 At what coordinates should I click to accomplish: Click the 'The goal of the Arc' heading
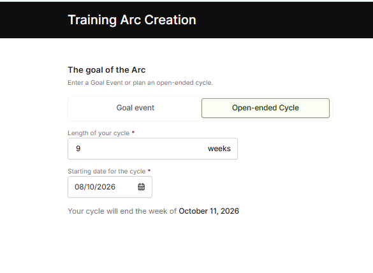106,70
